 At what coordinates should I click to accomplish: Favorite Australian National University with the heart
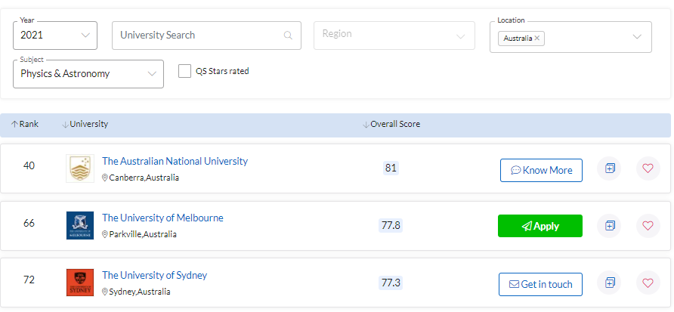[648, 168]
